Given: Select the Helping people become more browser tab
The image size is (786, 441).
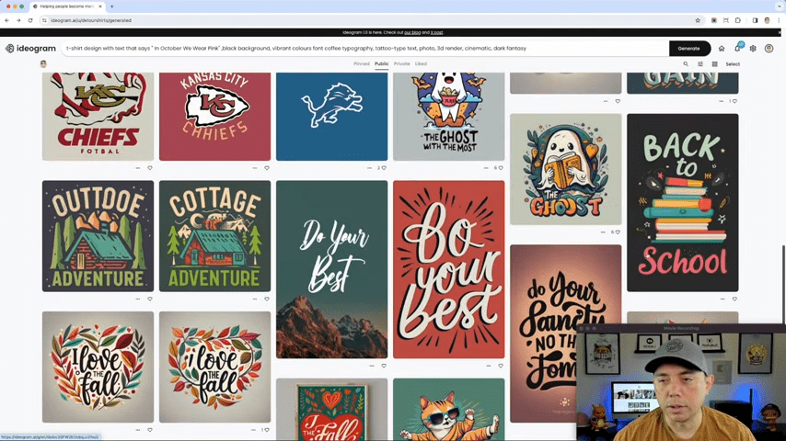Looking at the screenshot, I should point(66,6).
